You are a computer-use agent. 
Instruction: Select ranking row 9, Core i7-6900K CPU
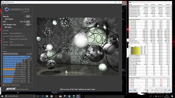point(16,71)
